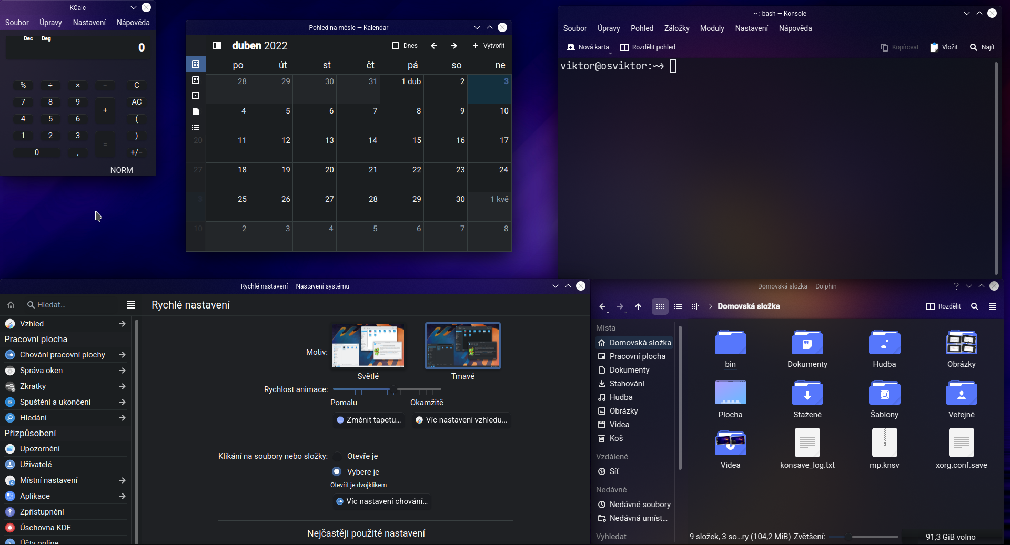1010x545 pixels.
Task: Open Nastavení menu in Konsole
Action: pyautogui.click(x=751, y=28)
